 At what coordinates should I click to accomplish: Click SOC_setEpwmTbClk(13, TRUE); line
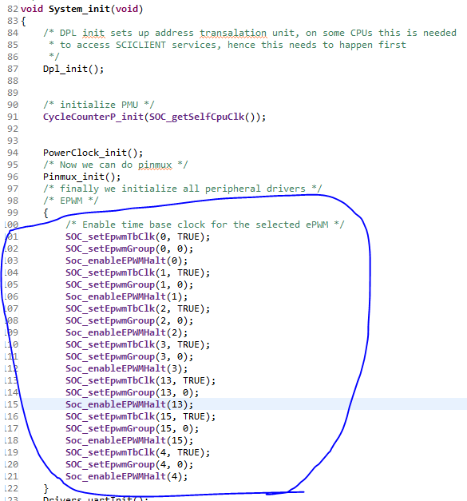pos(140,380)
